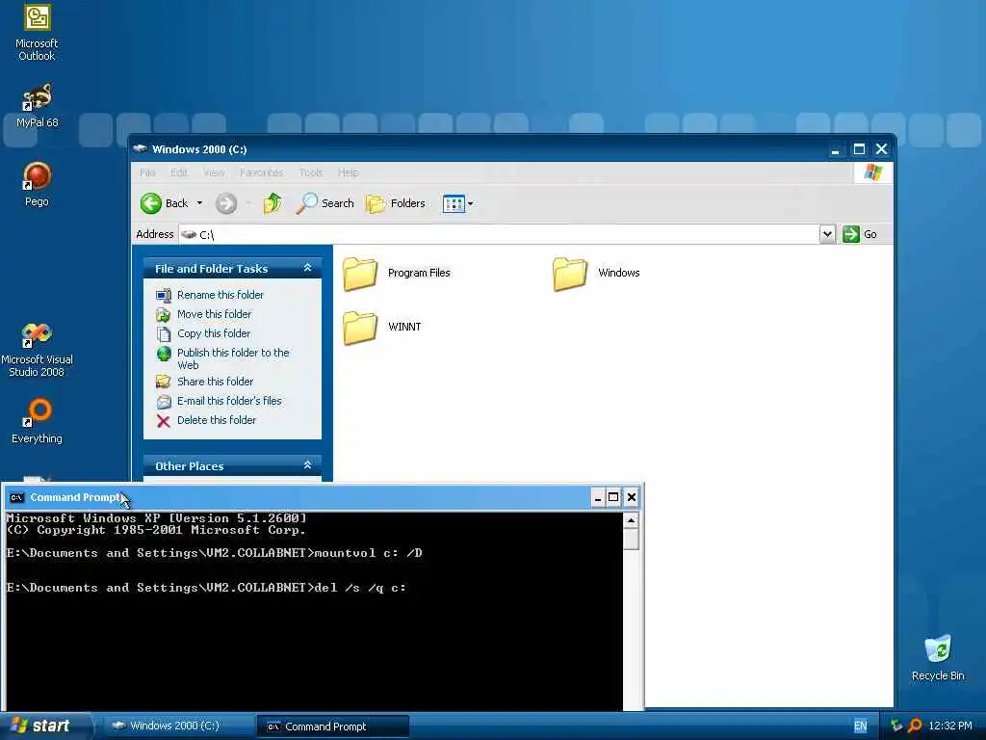The width and height of the screenshot is (986, 740).
Task: Launch the Everything search shortcut
Action: pos(37,420)
